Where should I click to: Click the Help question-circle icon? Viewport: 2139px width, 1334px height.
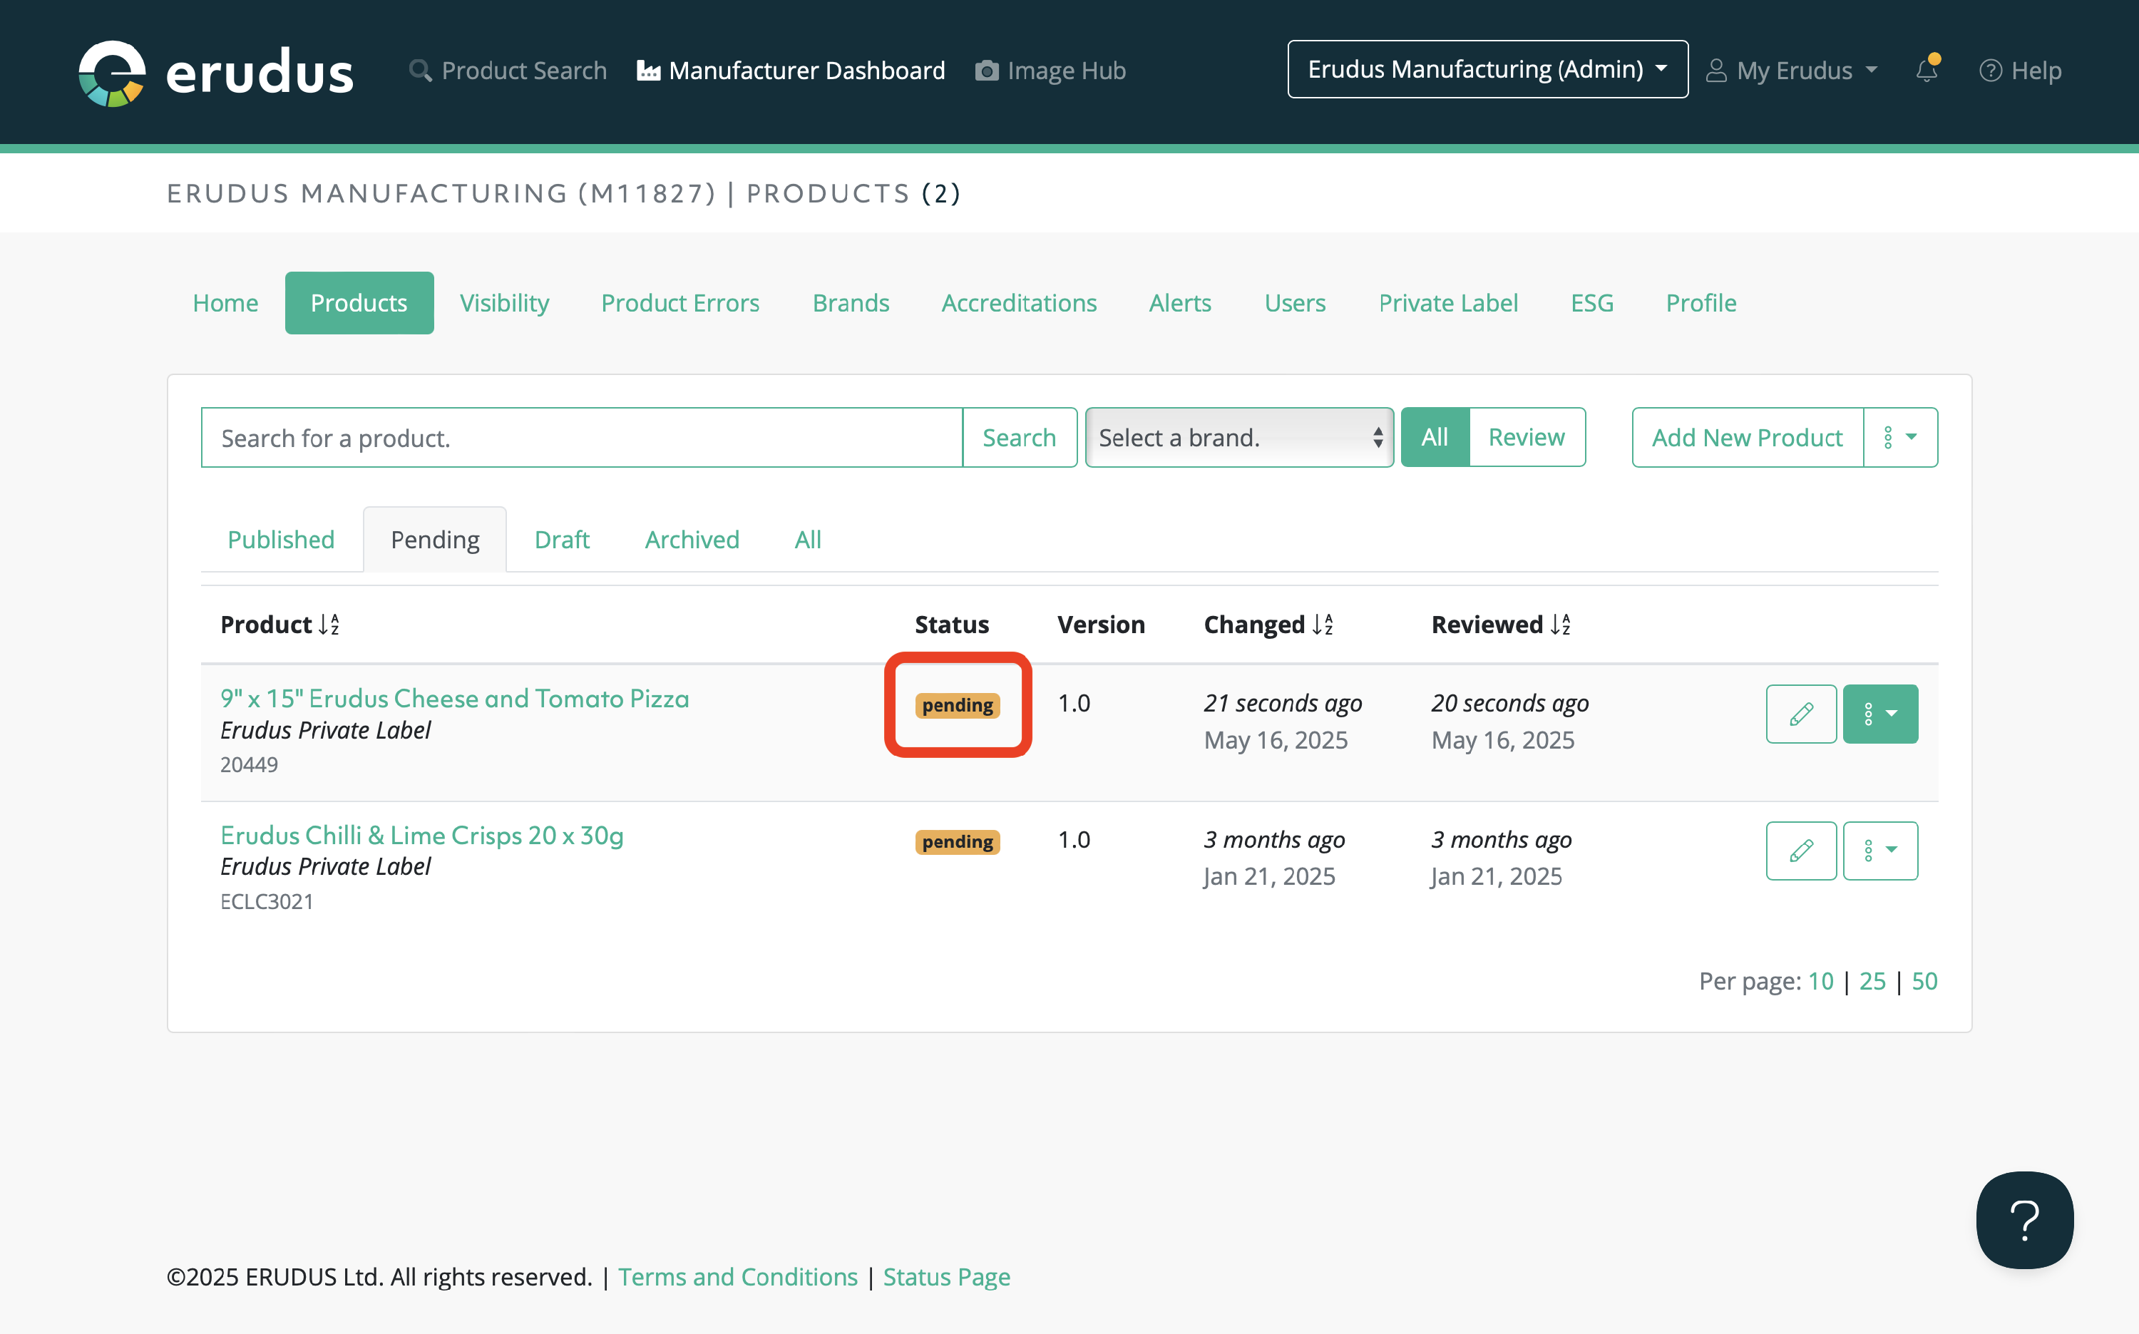(x=1990, y=71)
